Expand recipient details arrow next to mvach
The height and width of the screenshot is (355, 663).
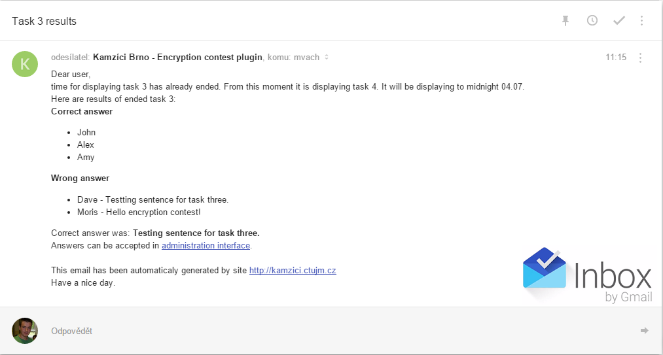click(327, 57)
